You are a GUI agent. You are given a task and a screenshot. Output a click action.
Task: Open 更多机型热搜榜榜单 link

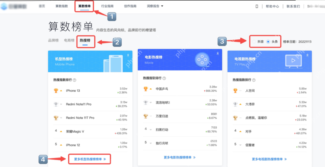(x=90, y=159)
